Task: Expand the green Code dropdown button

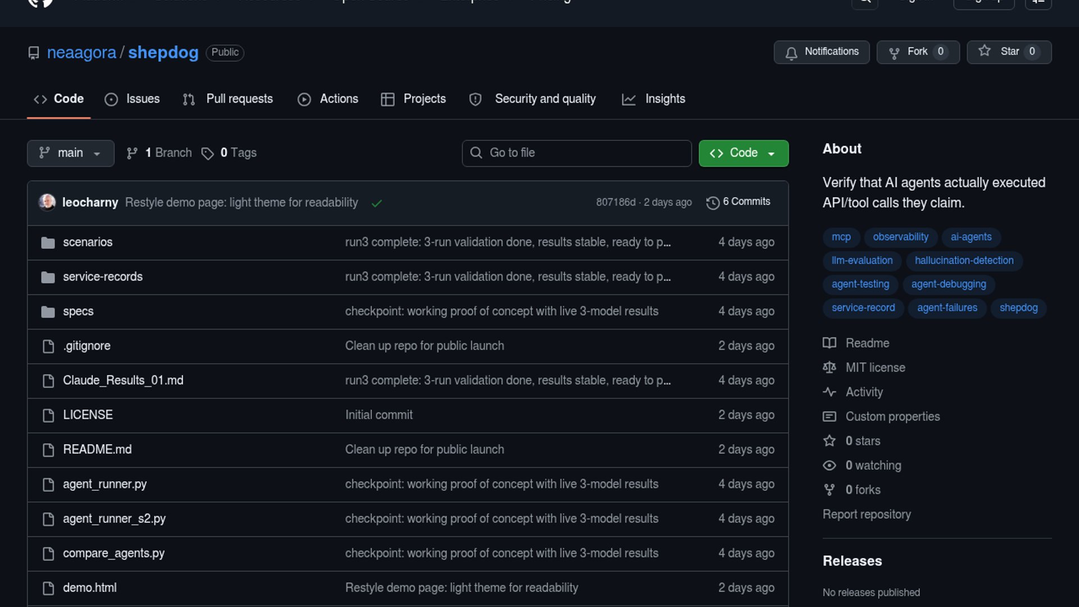Action: click(743, 153)
